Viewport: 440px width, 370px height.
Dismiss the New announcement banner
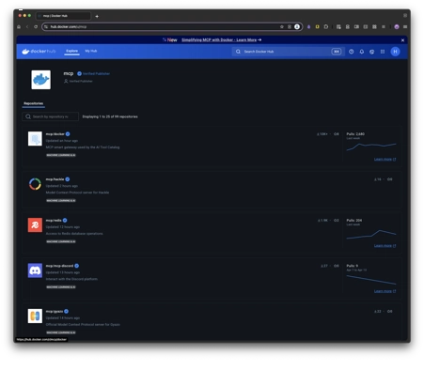click(x=402, y=40)
